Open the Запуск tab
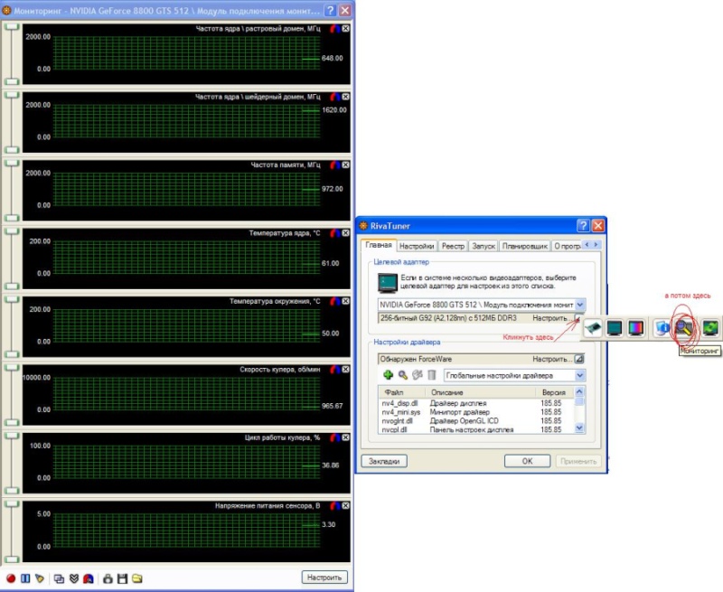The image size is (723, 592). click(x=484, y=246)
